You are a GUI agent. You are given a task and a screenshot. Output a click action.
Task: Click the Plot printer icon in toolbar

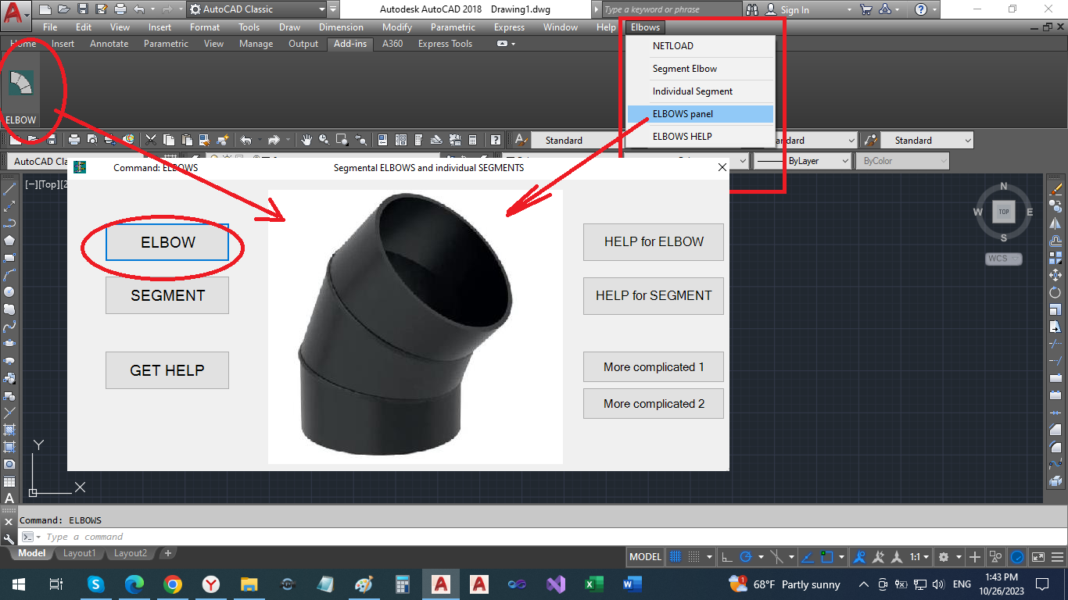[73, 140]
